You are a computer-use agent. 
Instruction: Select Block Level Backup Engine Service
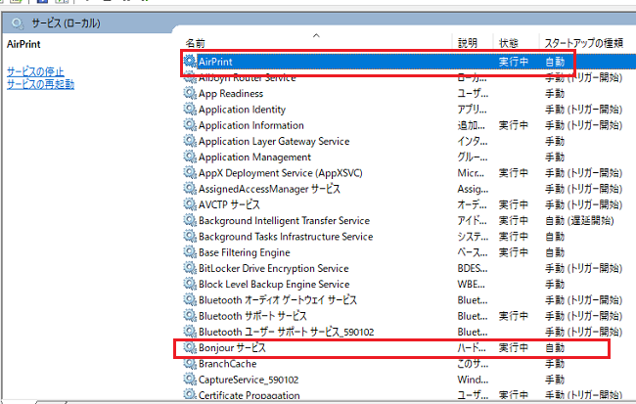(275, 284)
